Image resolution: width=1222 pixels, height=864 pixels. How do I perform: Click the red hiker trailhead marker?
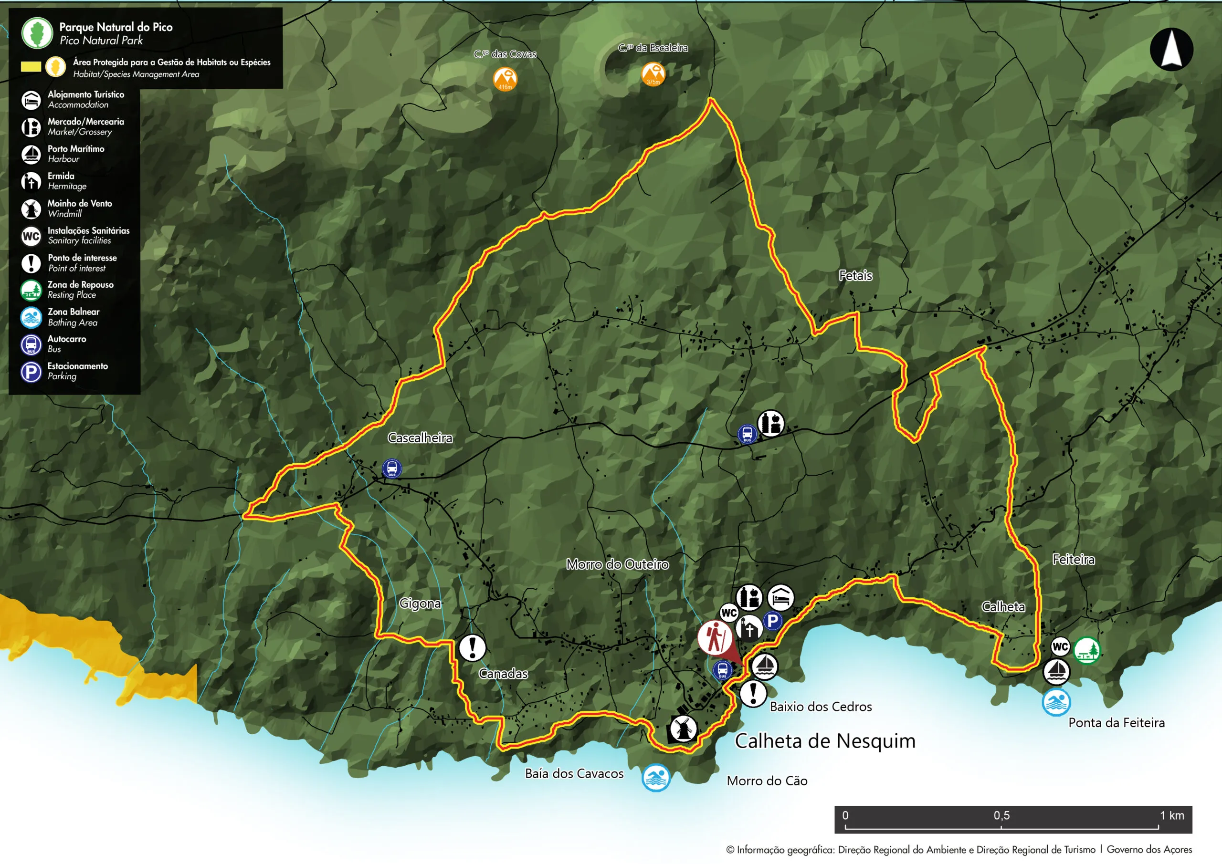point(714,637)
